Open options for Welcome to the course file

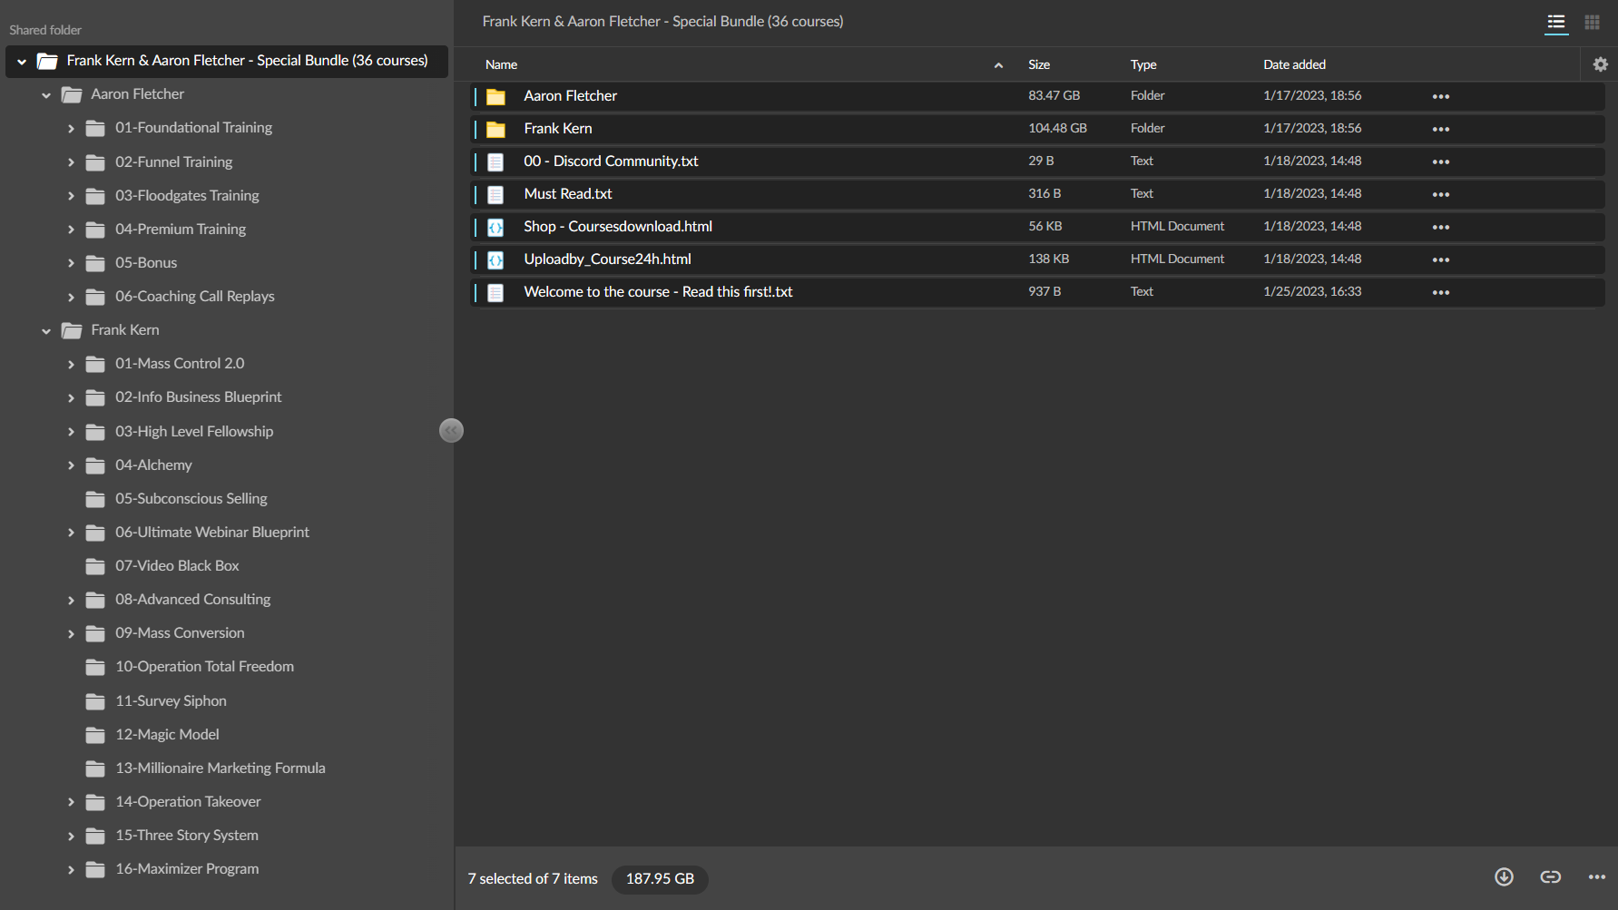[x=1441, y=292]
